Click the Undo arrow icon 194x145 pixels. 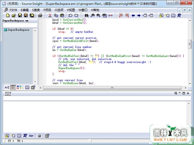pyautogui.click(x=70, y=16)
